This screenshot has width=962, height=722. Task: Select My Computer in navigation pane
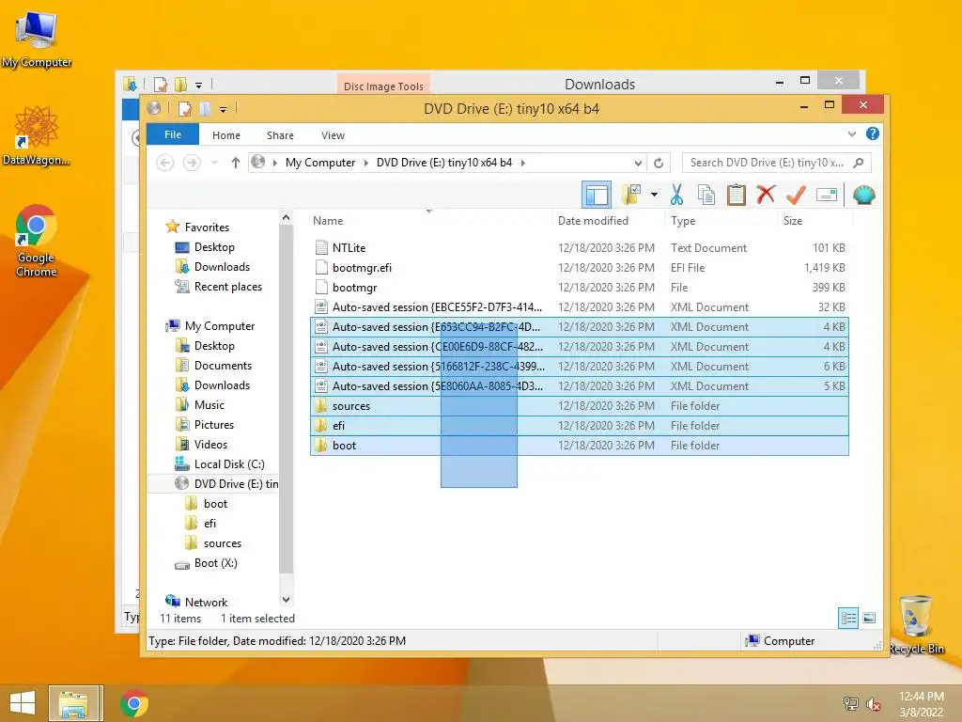(220, 326)
